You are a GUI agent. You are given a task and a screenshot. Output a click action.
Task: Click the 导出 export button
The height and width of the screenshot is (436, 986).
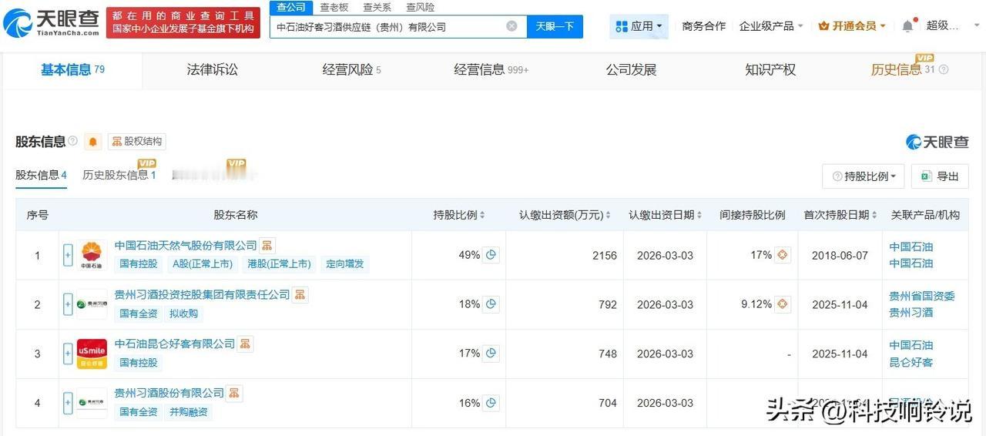(x=940, y=176)
